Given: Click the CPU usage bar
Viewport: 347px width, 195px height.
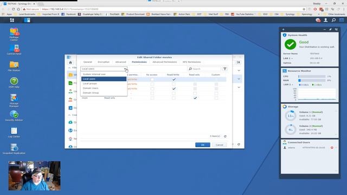Looking at the screenshot, I should (x=312, y=76).
